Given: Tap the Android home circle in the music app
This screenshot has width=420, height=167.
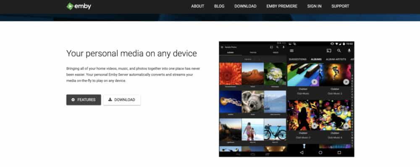Looking at the screenshot, I should click(320, 153).
